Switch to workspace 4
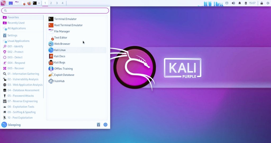271x143 pixels. tap(62, 3)
